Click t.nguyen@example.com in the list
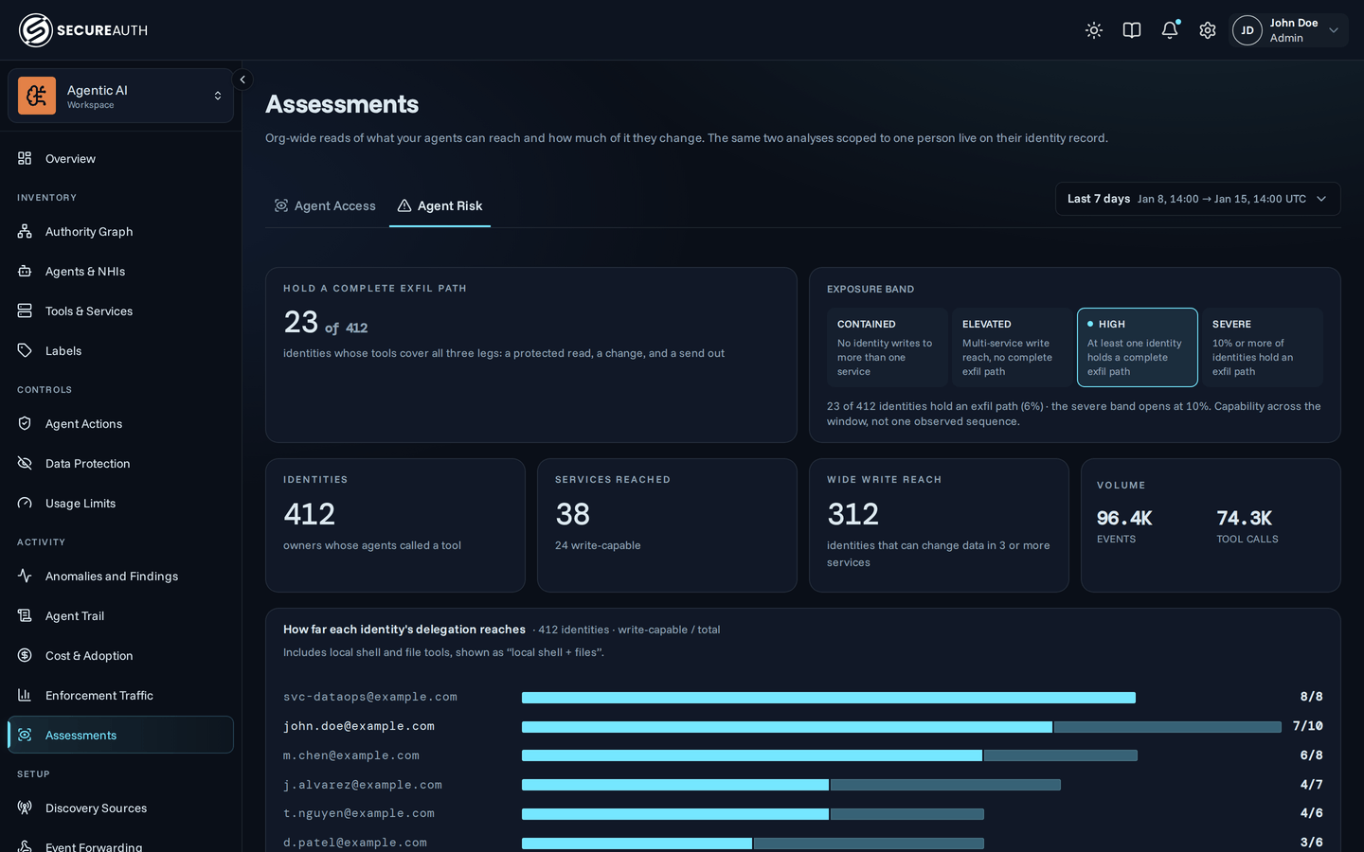The width and height of the screenshot is (1364, 852). pos(359,813)
